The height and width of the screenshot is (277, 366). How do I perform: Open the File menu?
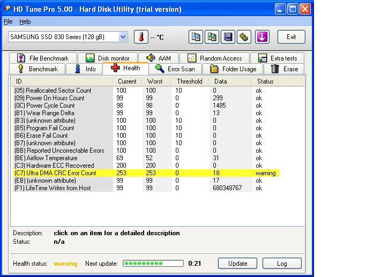click(8, 21)
